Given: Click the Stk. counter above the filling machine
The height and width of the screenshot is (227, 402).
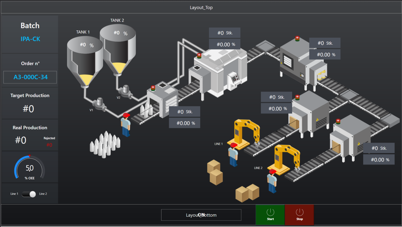Looking at the screenshot, I should (x=225, y=33).
